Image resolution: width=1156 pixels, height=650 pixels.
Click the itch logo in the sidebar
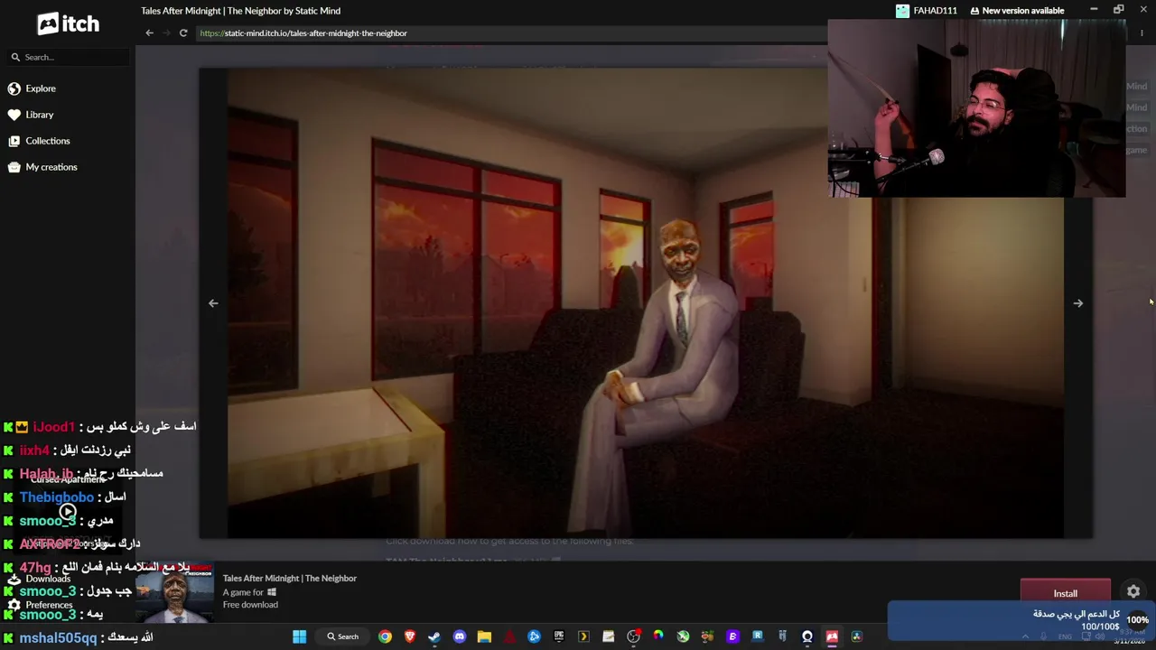(x=68, y=24)
